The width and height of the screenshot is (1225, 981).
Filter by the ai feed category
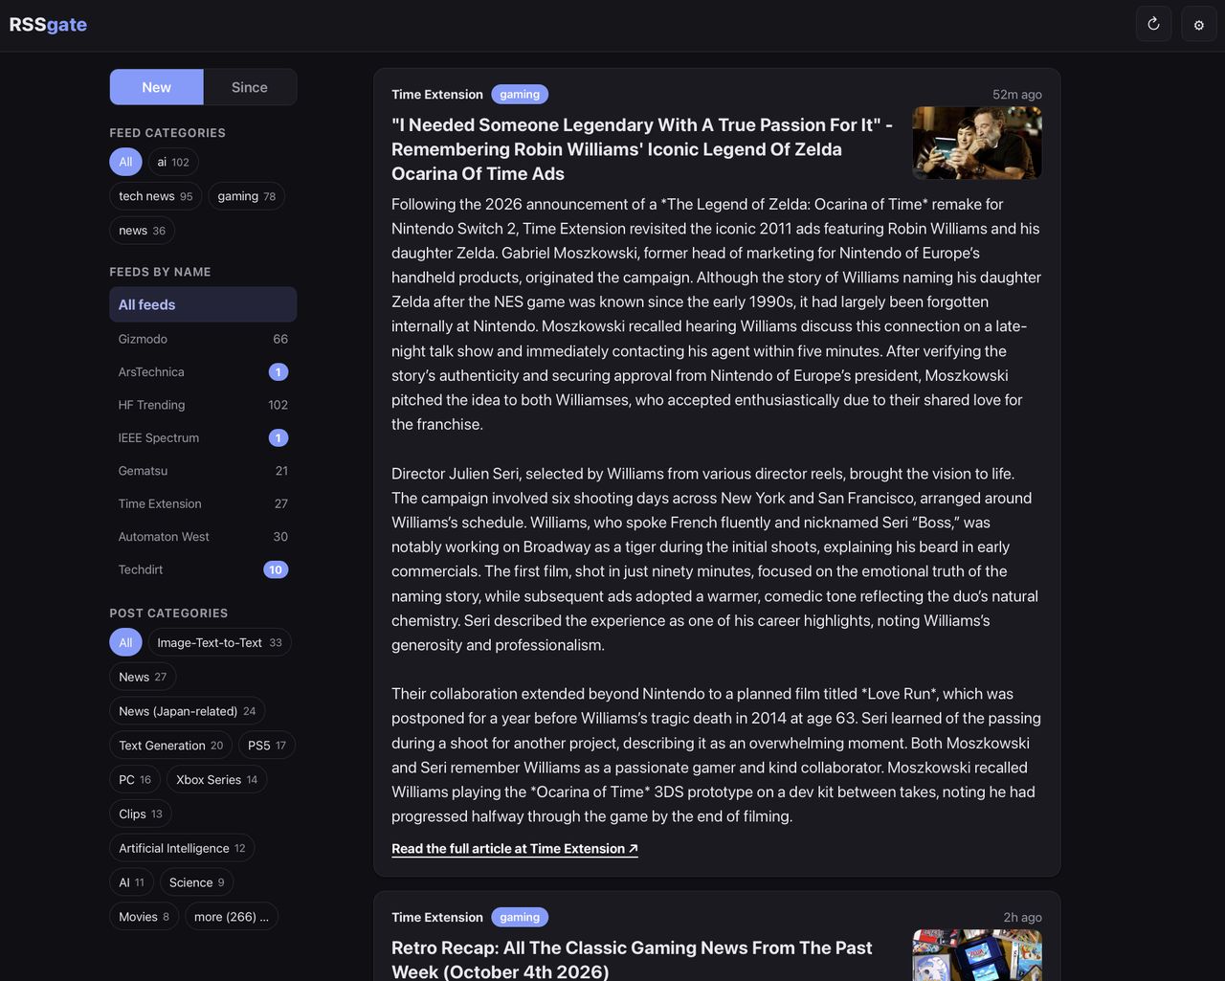pyautogui.click(x=173, y=162)
